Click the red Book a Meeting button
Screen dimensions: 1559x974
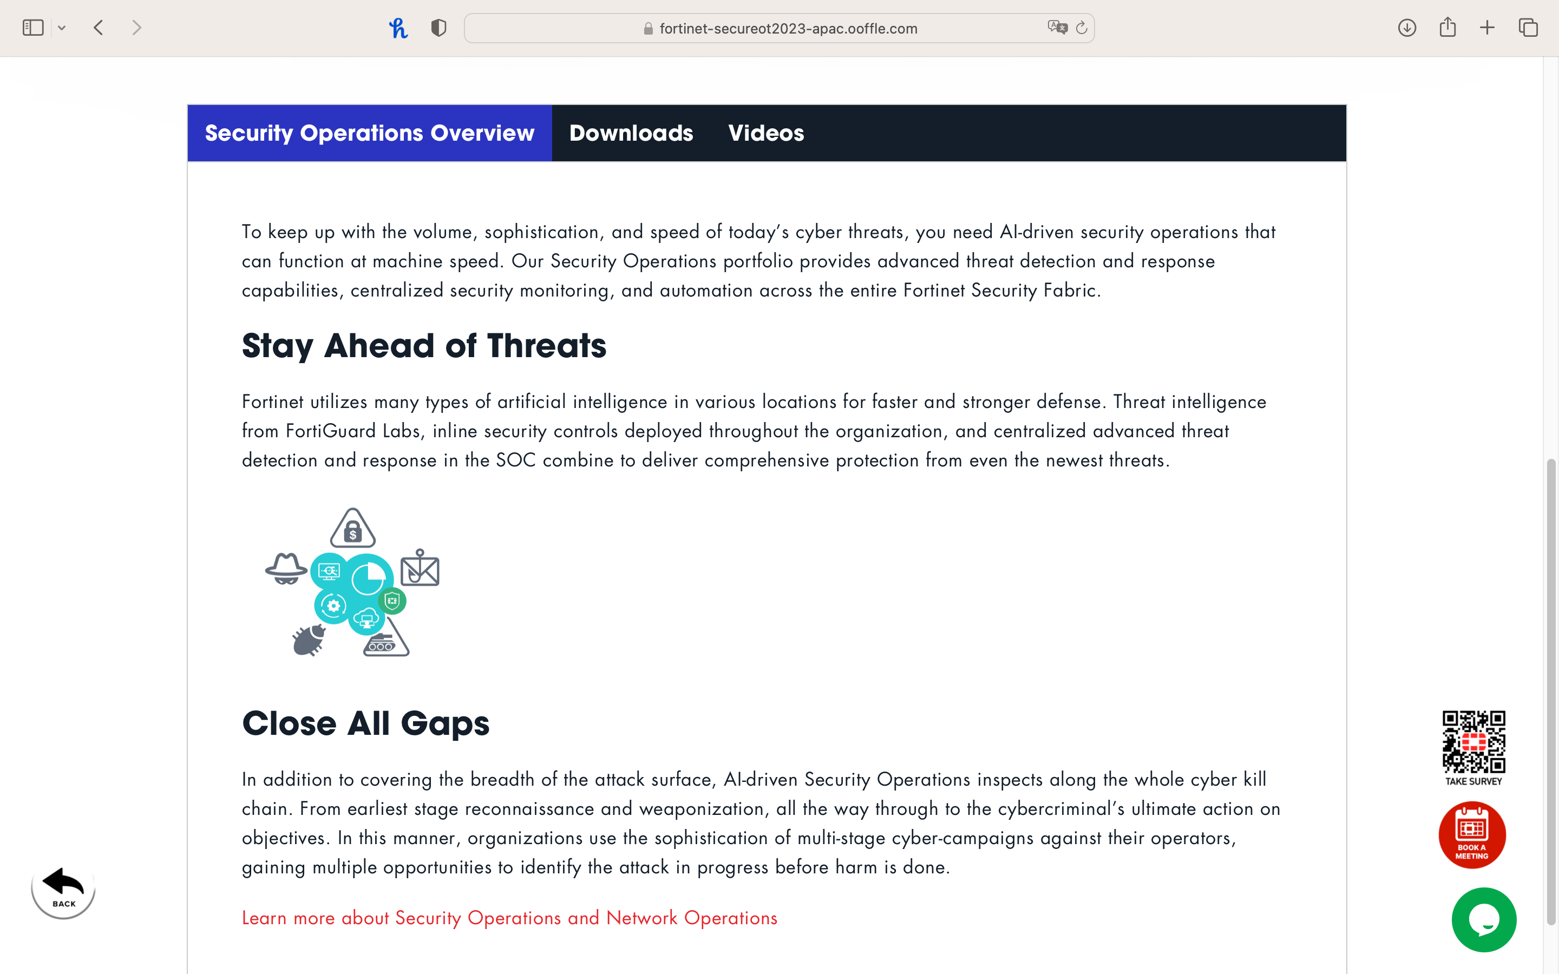click(1472, 835)
